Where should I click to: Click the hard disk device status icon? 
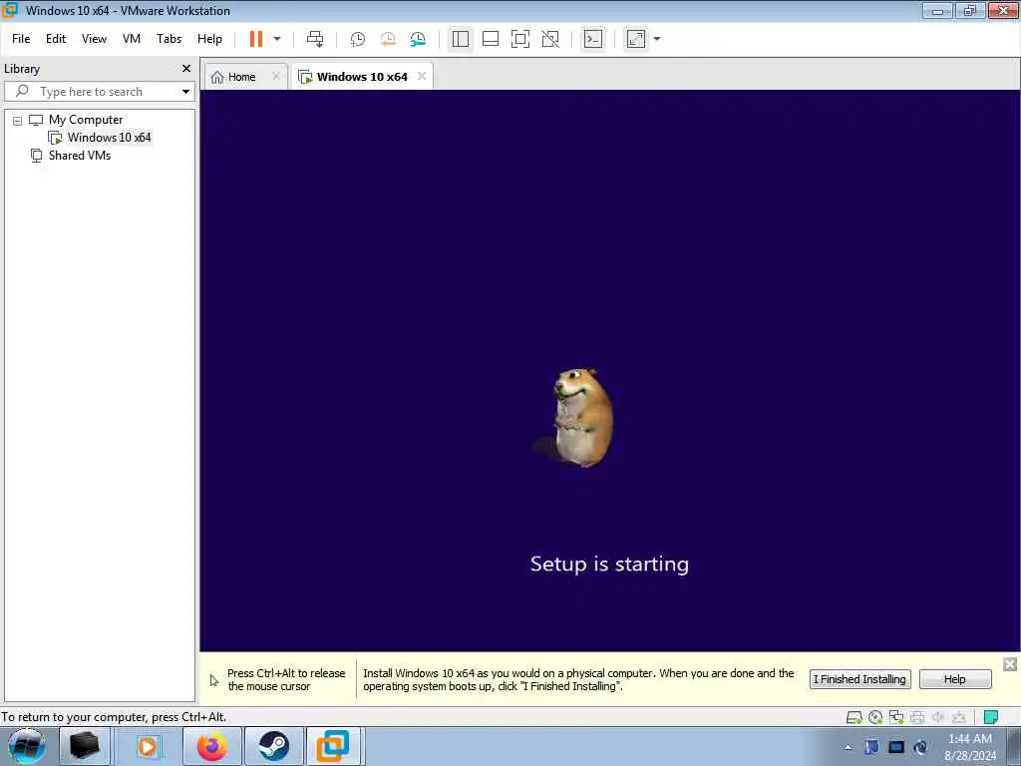853,718
